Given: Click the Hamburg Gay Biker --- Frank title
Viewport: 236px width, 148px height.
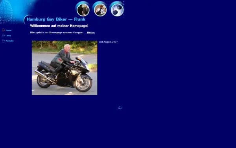Looking at the screenshot, I should coord(56,19).
